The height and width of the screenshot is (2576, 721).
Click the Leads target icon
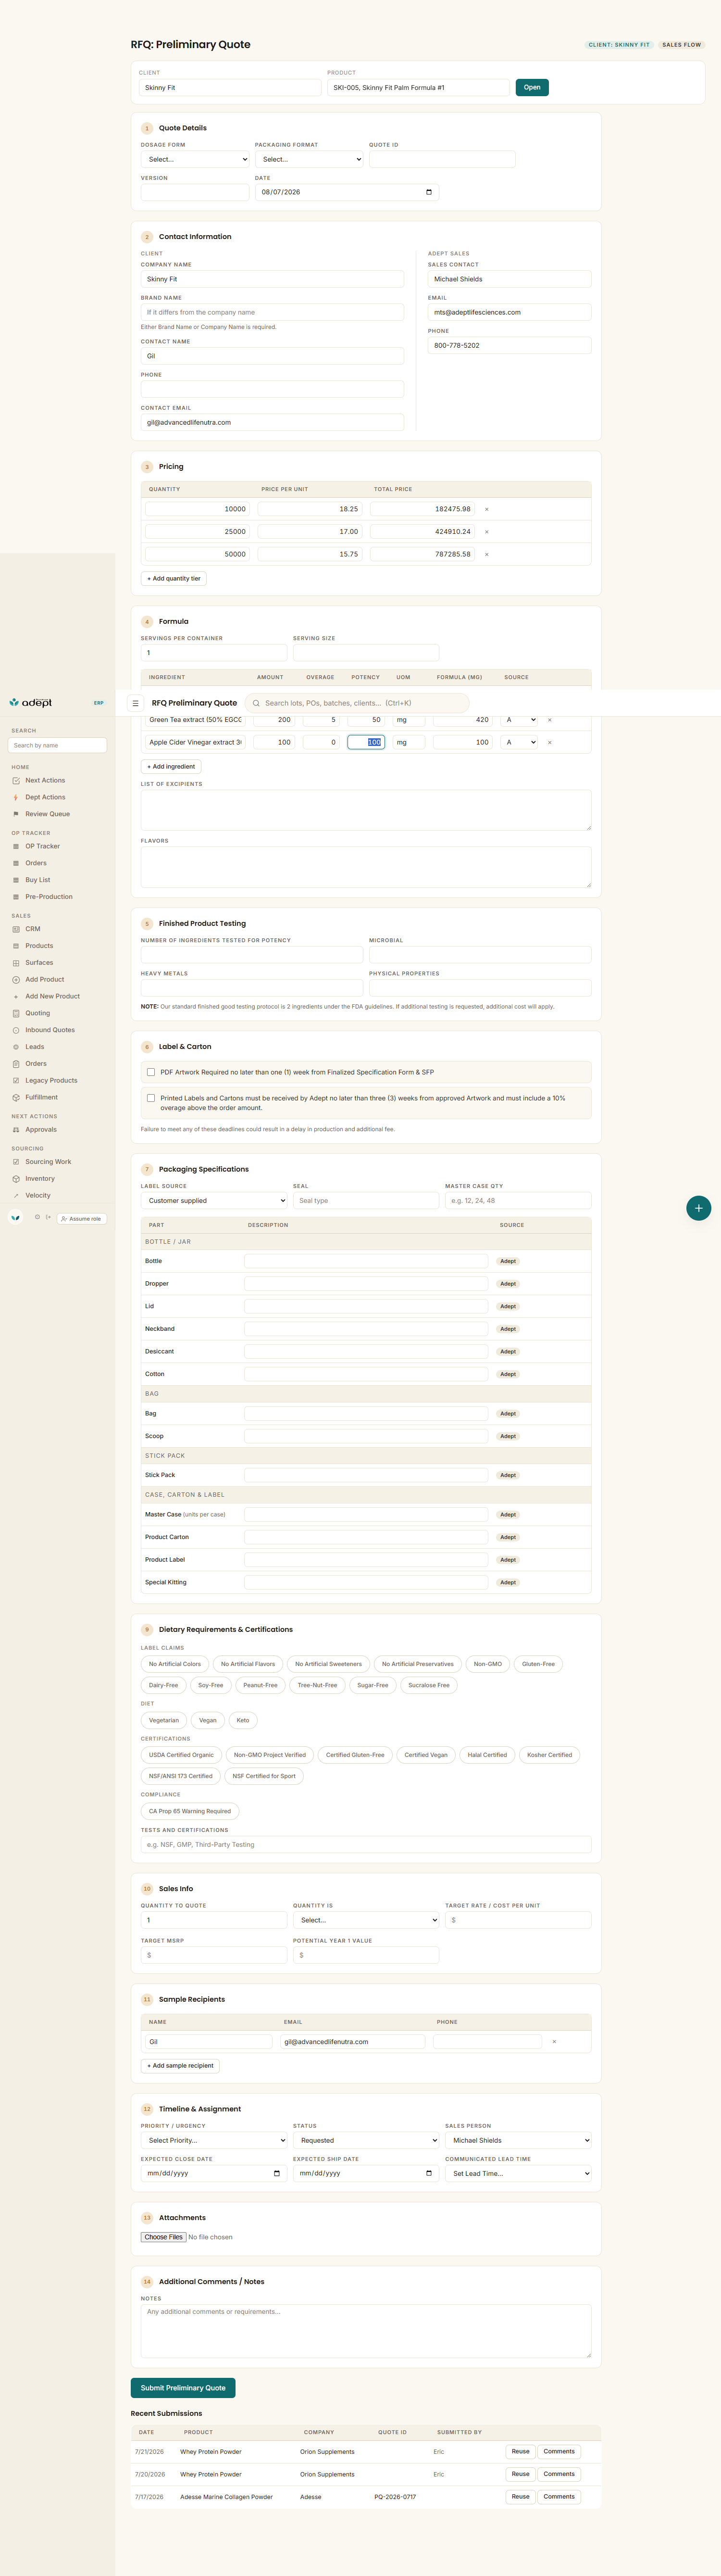pyautogui.click(x=16, y=1047)
